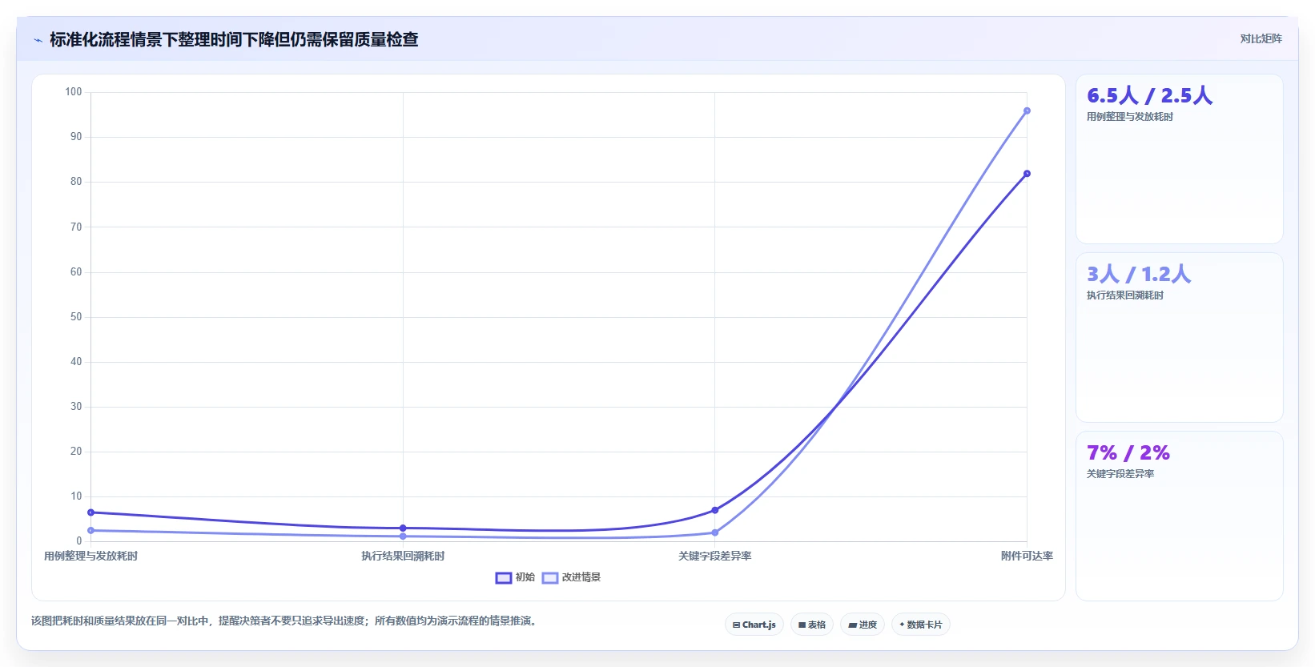Screen dimensions: 1315x667
Task: Click the 初始 data point at 用例整理与发放耗时
Action: tap(91, 512)
